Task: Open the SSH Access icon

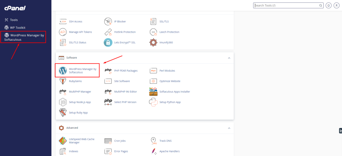Action: [x=63, y=22]
